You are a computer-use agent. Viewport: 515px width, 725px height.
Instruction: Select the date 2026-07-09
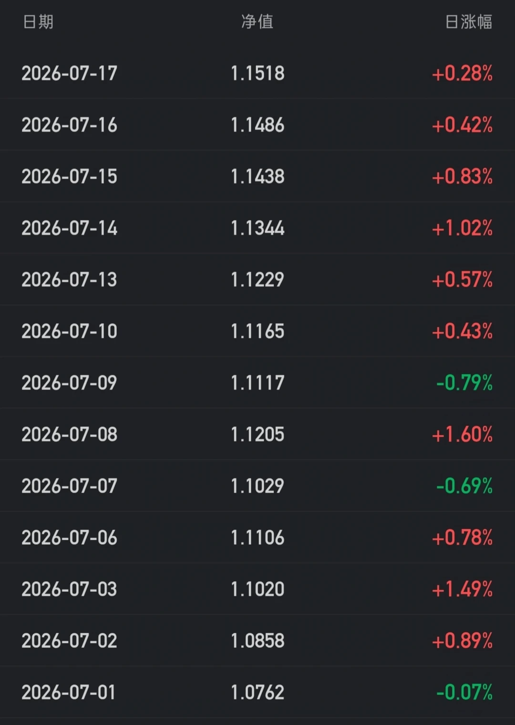(69, 383)
